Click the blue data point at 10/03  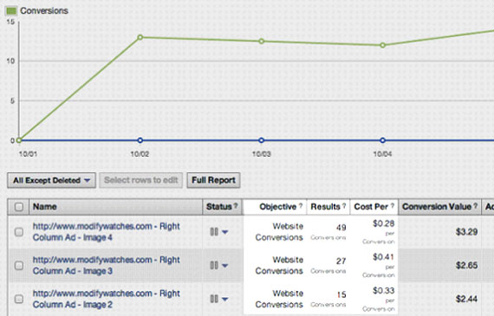click(261, 140)
